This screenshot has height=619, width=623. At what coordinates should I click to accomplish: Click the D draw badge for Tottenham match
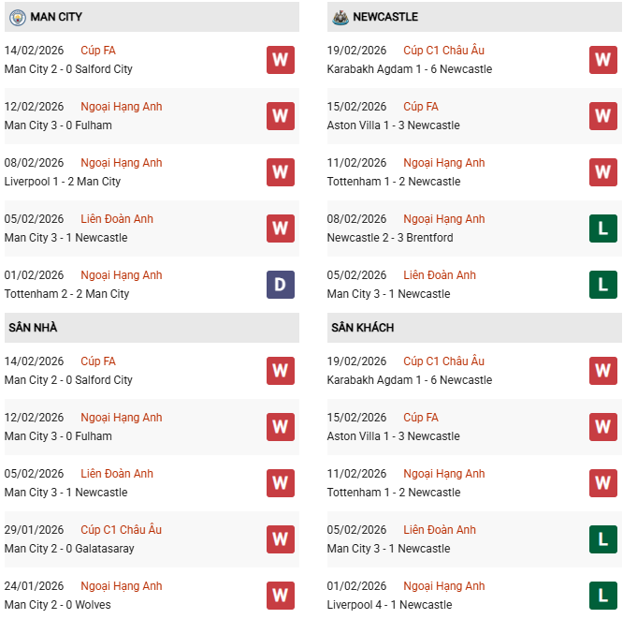[x=281, y=285]
